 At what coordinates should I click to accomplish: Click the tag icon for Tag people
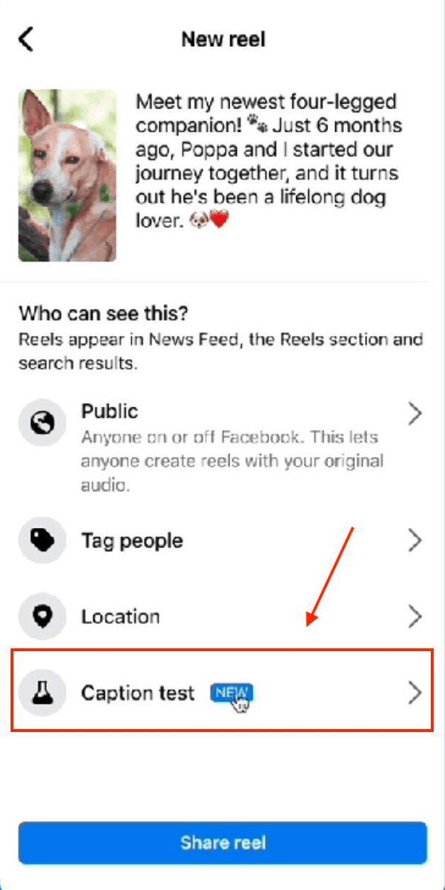click(43, 541)
